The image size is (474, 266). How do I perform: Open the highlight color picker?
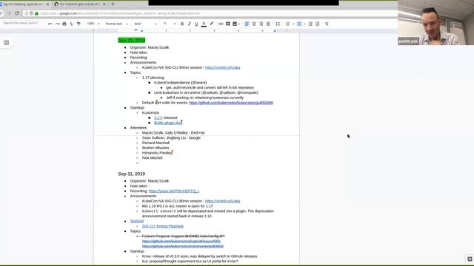pos(211,24)
